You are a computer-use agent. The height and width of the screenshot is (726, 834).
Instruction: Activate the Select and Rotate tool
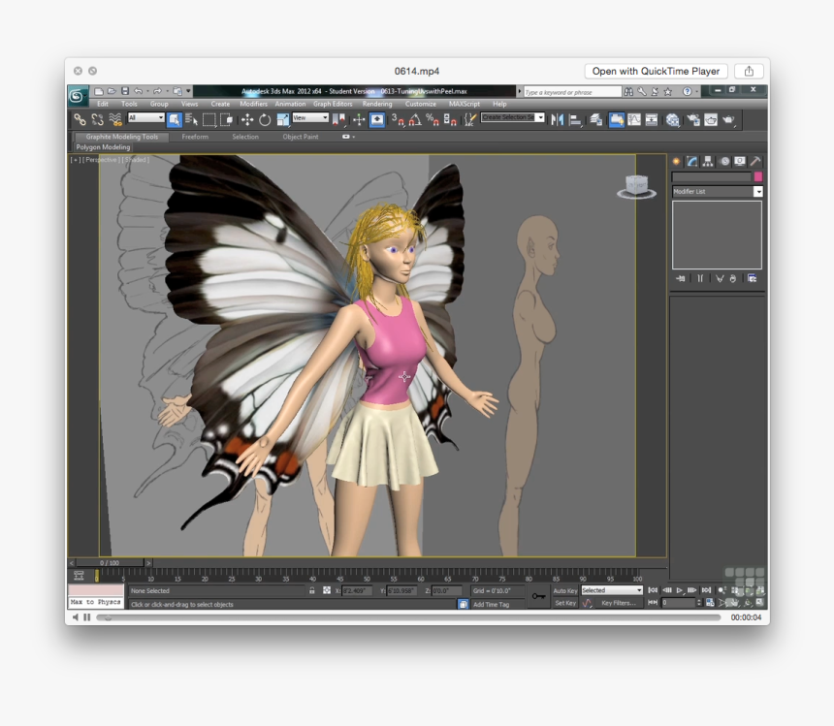pyautogui.click(x=264, y=119)
